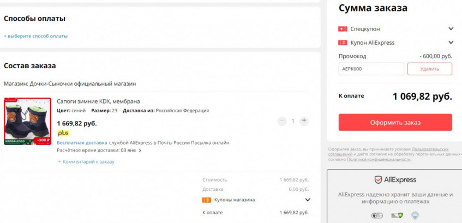Click the arrow next to delivery date 03 янв
Screen dimensions: 462x223
tap(140, 150)
